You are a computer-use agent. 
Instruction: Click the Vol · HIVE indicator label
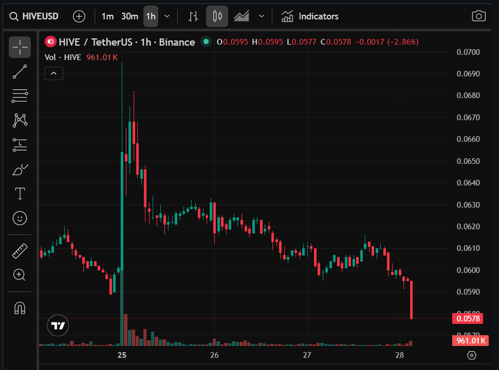click(x=62, y=57)
